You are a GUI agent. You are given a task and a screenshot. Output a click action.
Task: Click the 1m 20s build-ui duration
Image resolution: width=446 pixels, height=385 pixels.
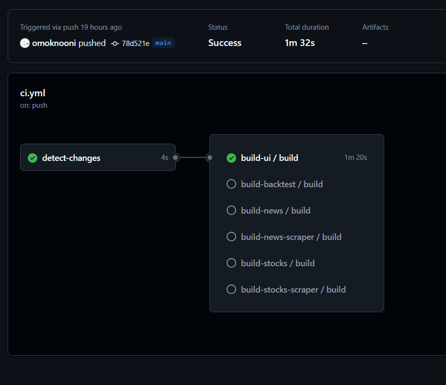coord(355,158)
